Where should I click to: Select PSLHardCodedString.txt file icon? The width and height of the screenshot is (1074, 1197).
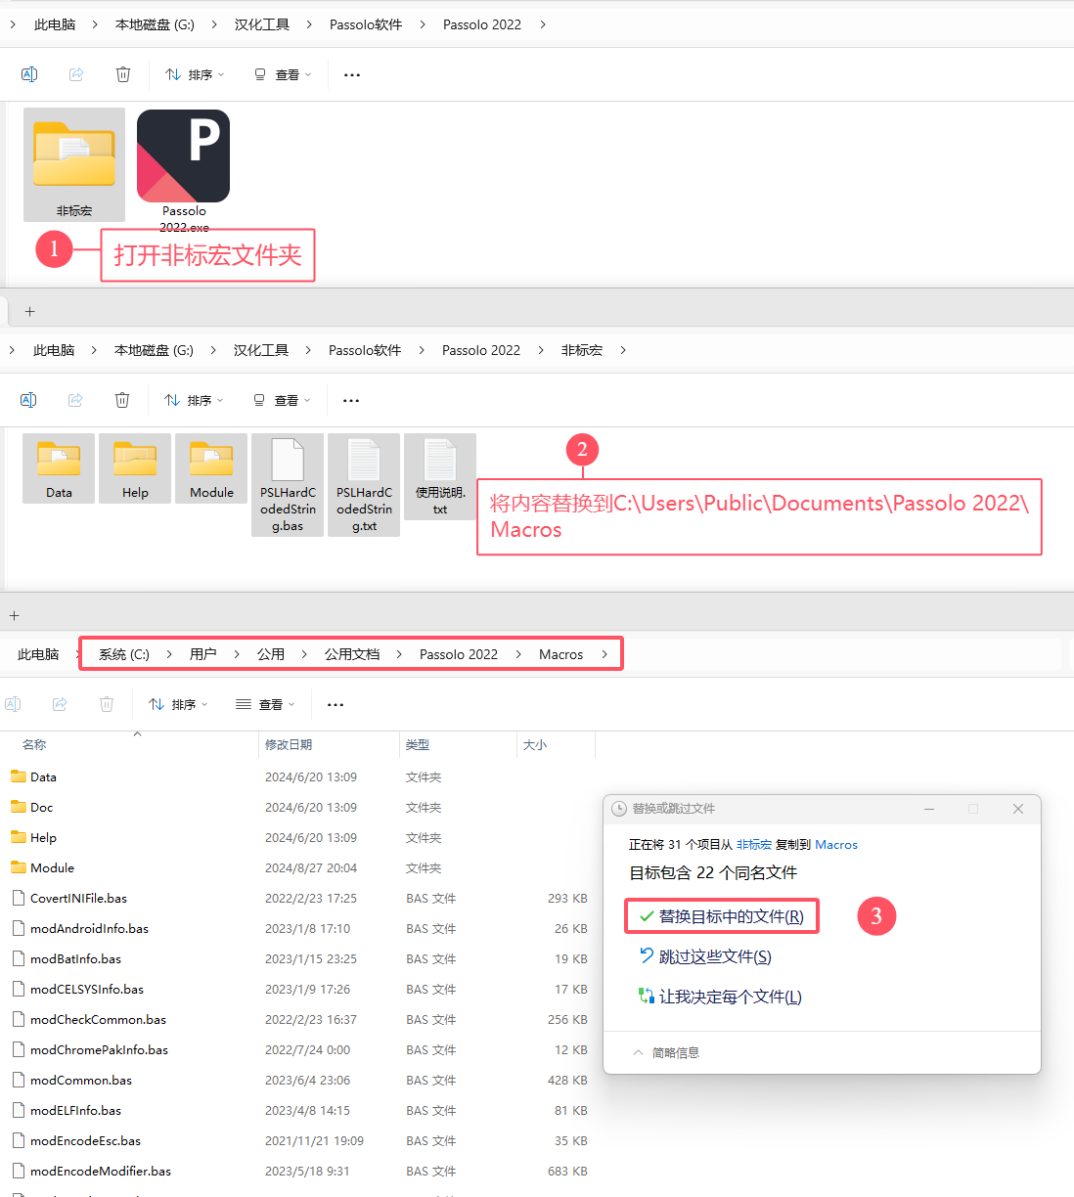(364, 485)
